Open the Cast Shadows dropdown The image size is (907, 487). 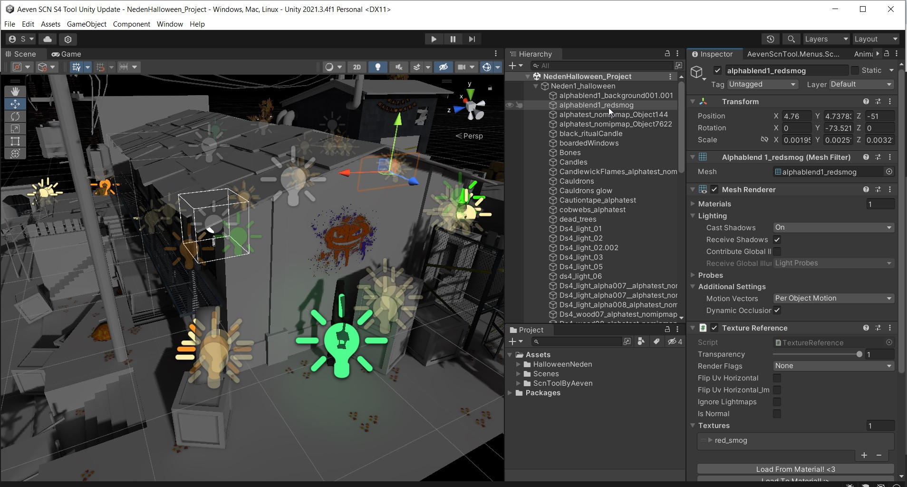click(832, 227)
